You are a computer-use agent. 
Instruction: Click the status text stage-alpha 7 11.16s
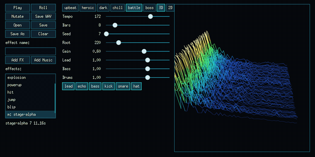pyautogui.click(x=26, y=123)
